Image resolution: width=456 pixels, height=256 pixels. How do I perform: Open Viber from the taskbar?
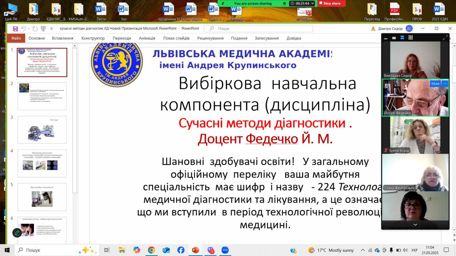(x=210, y=250)
